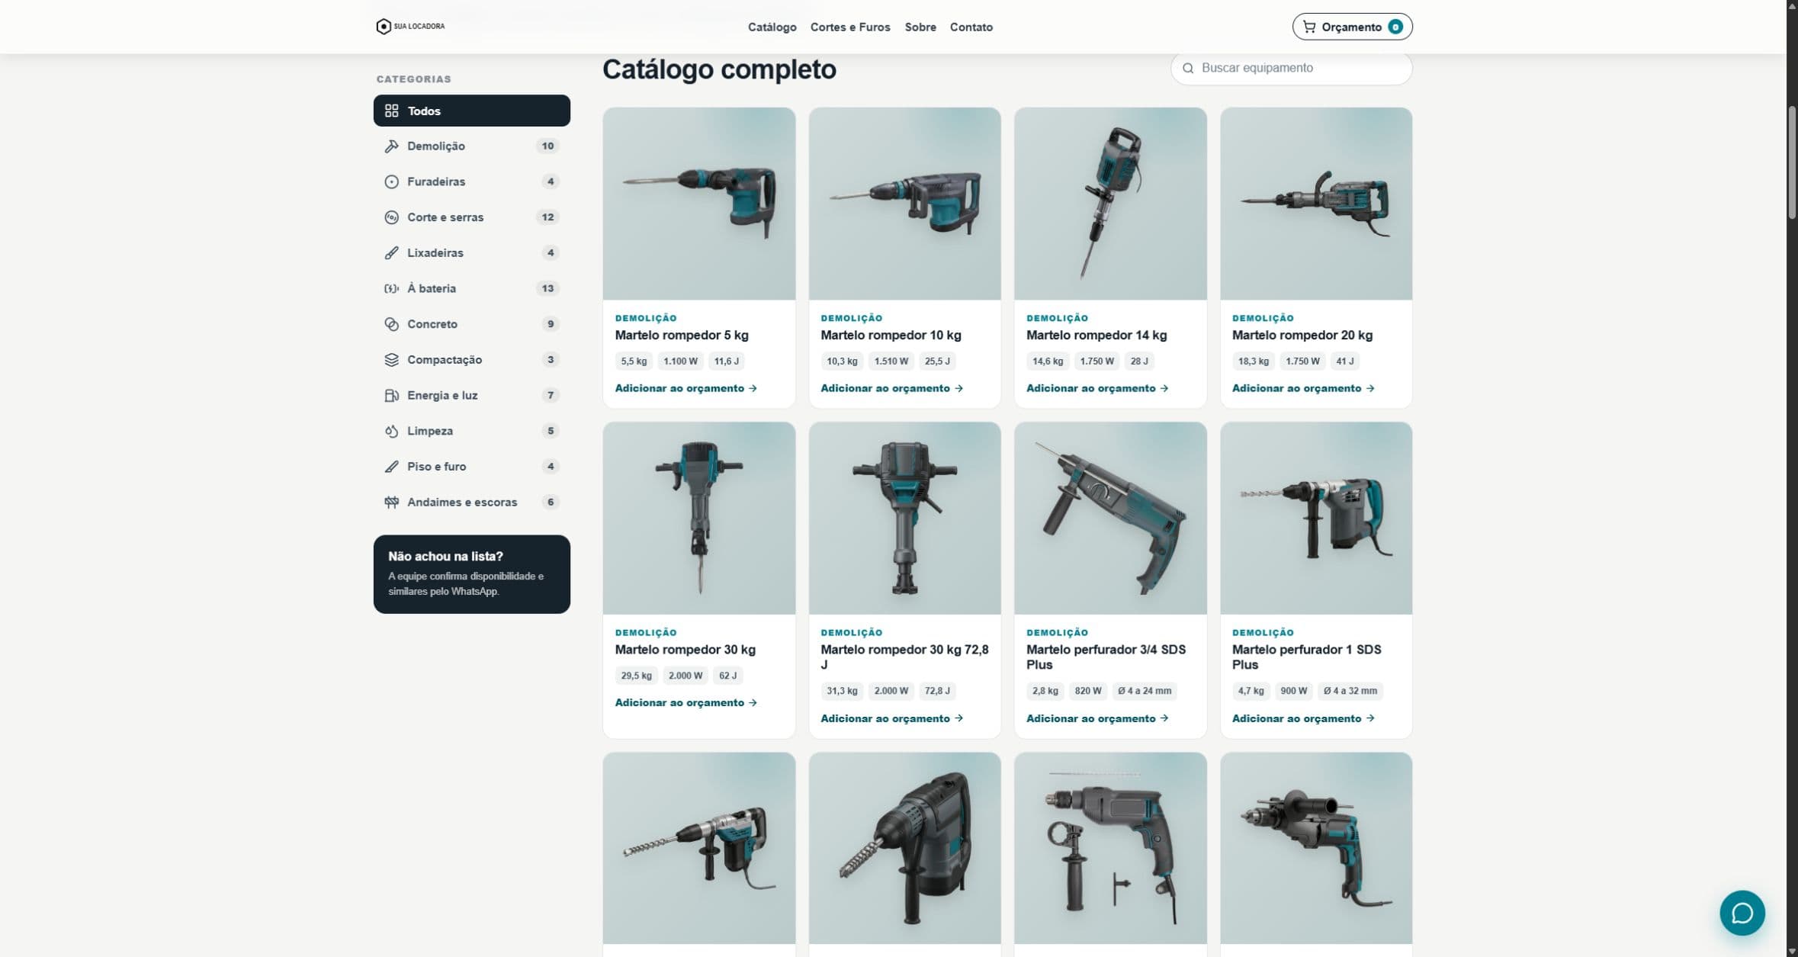The height and width of the screenshot is (957, 1798).
Task: Click the icon beside Concreto
Action: click(391, 324)
